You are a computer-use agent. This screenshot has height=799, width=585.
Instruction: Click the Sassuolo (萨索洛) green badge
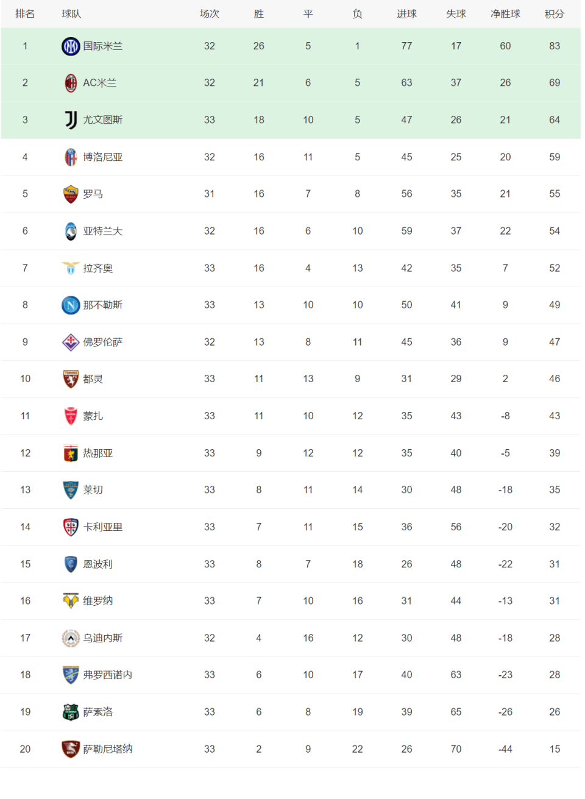tap(71, 712)
